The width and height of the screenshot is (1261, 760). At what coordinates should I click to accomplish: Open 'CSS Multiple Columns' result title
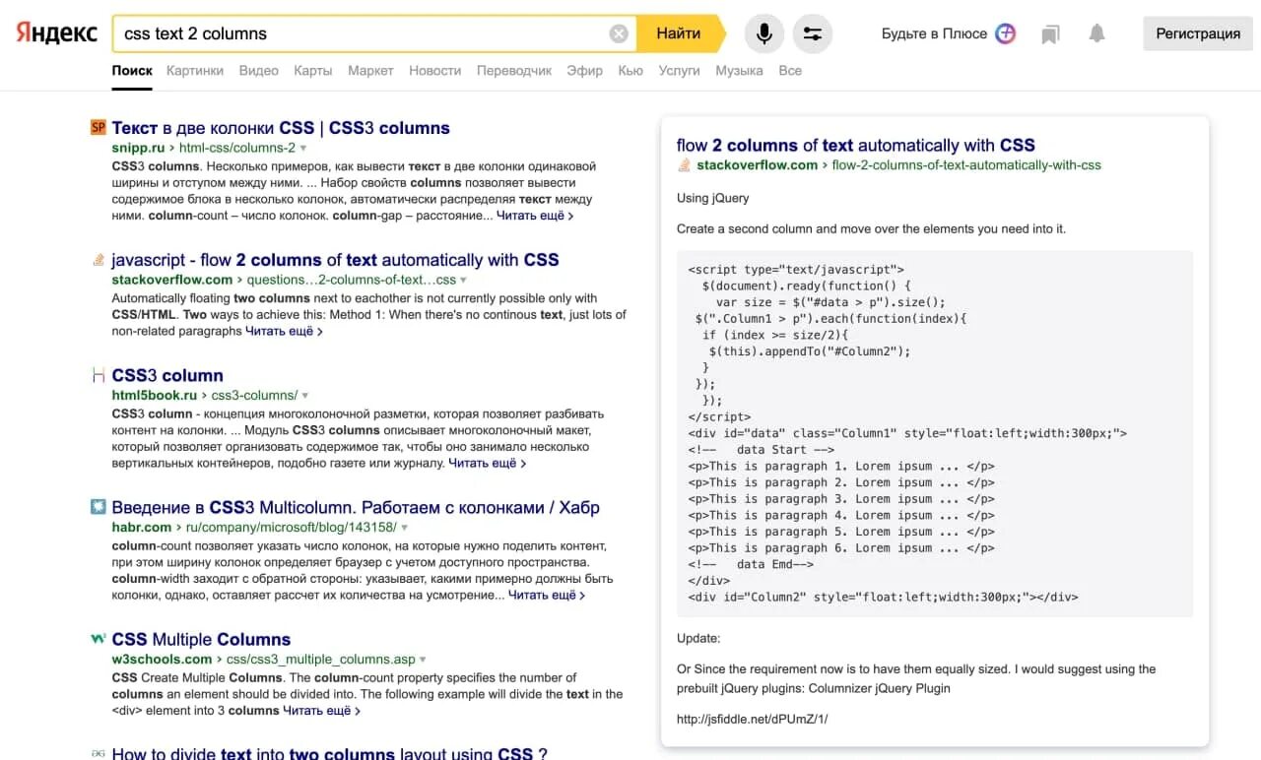pyautogui.click(x=201, y=639)
